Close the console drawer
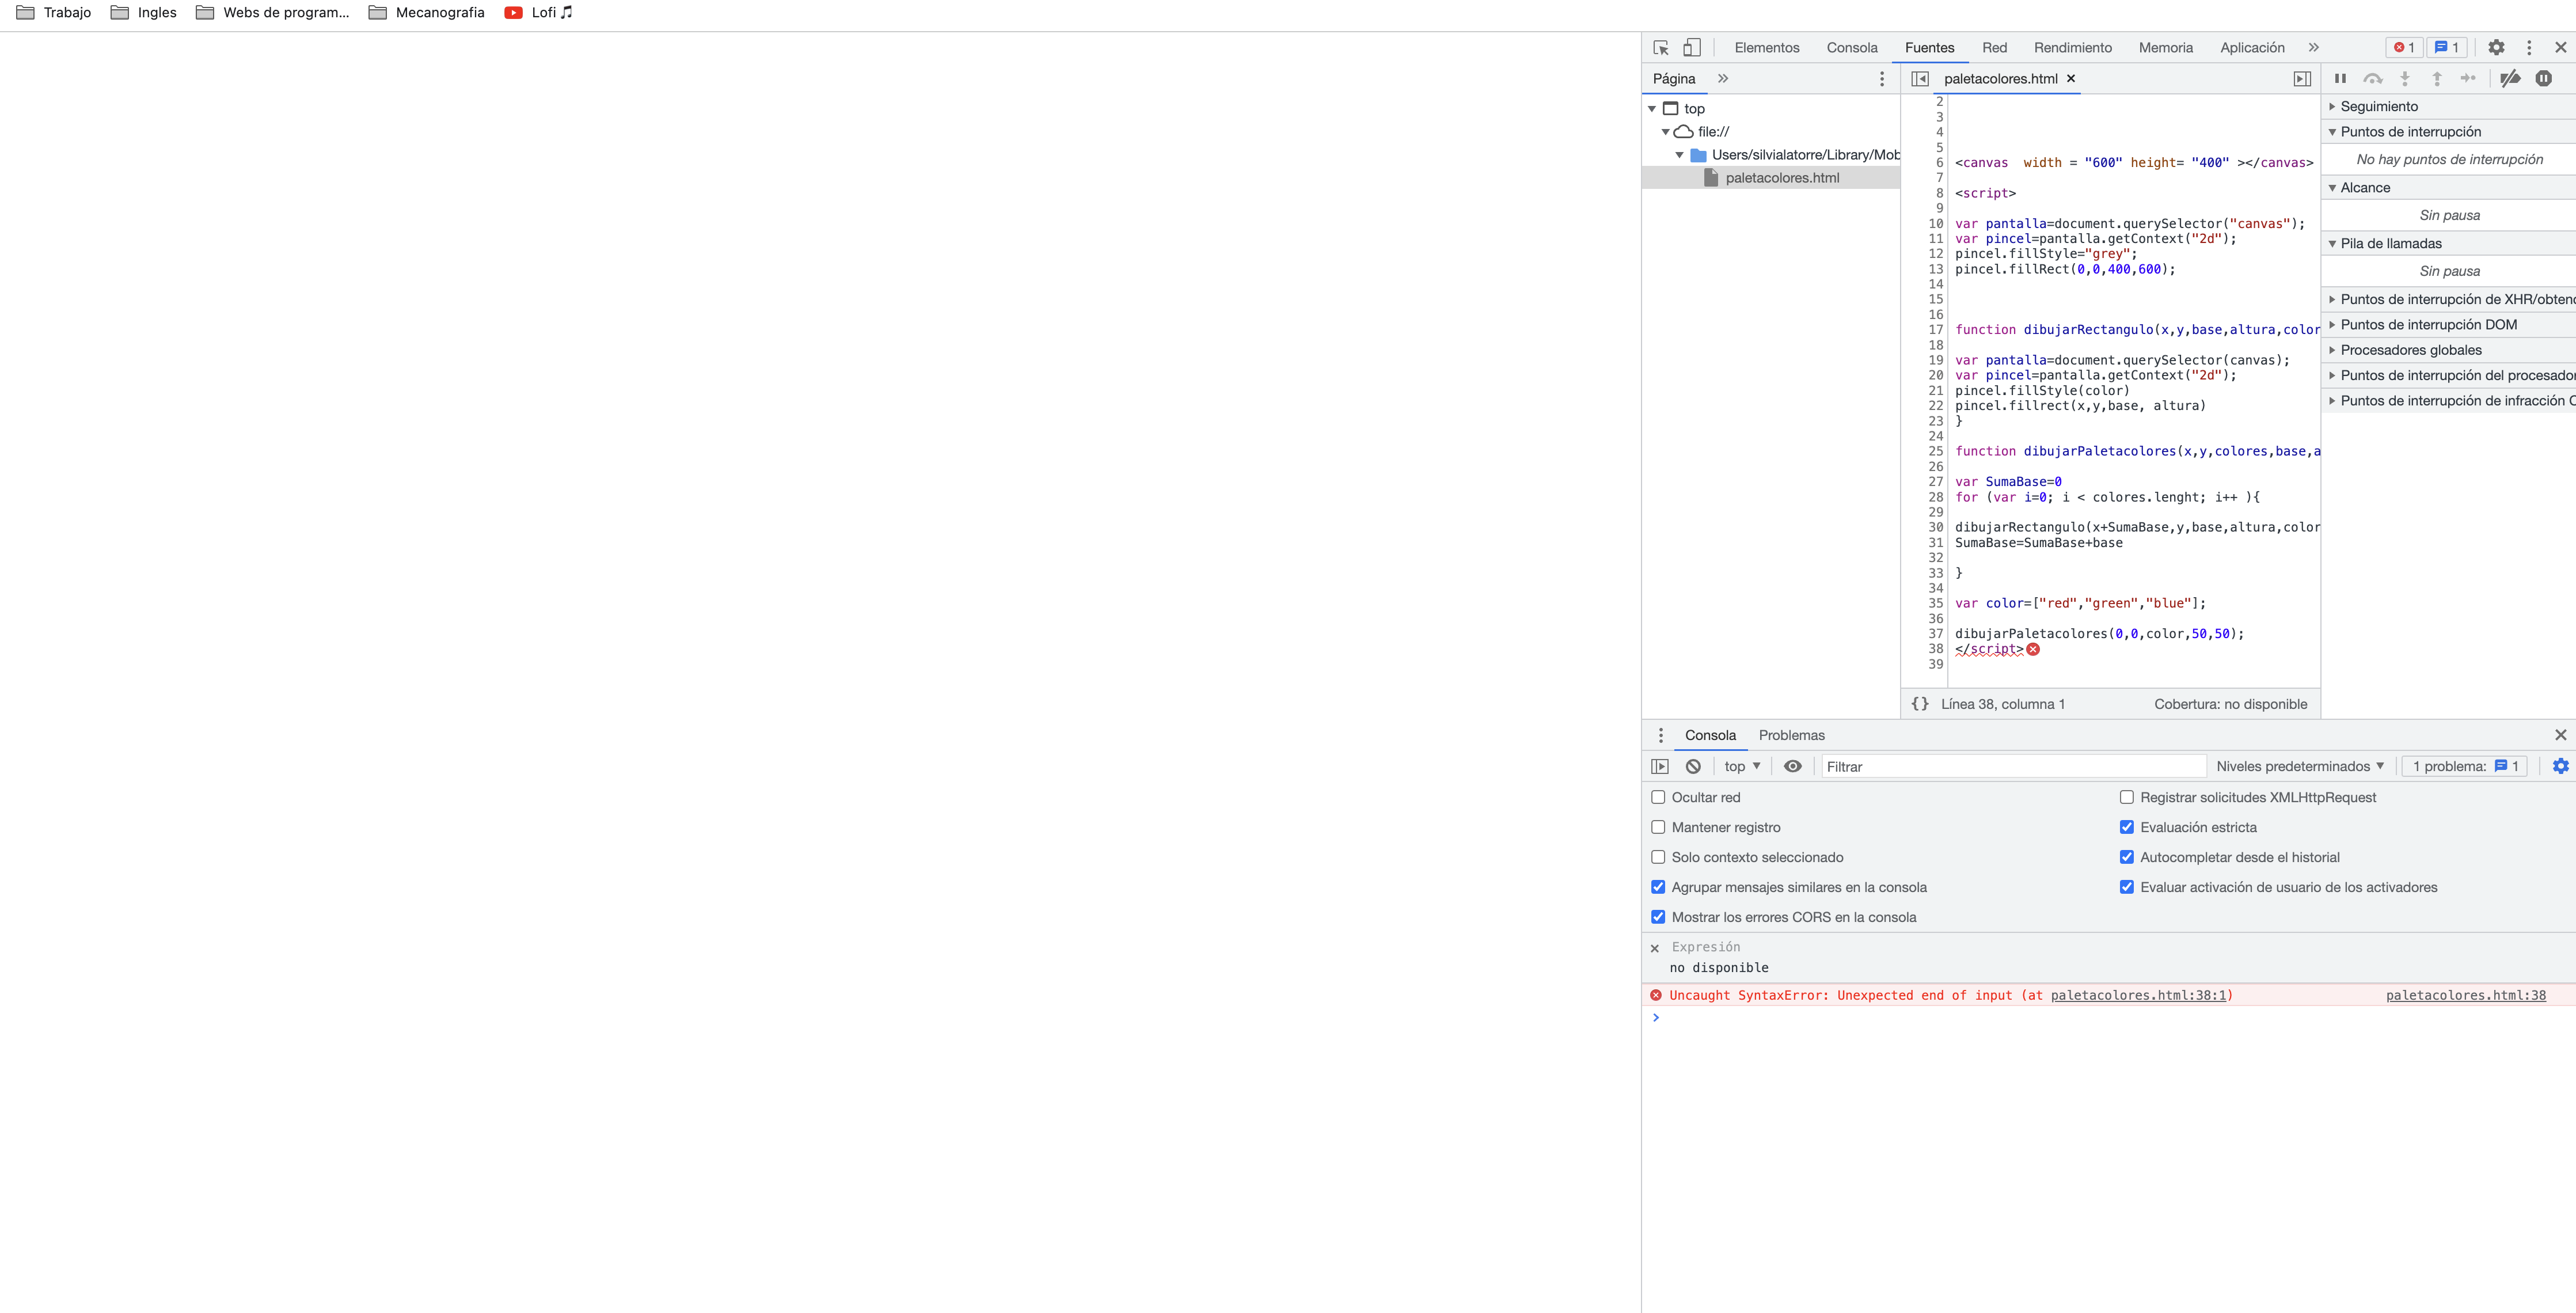This screenshot has width=2576, height=1313. pyautogui.click(x=2561, y=735)
